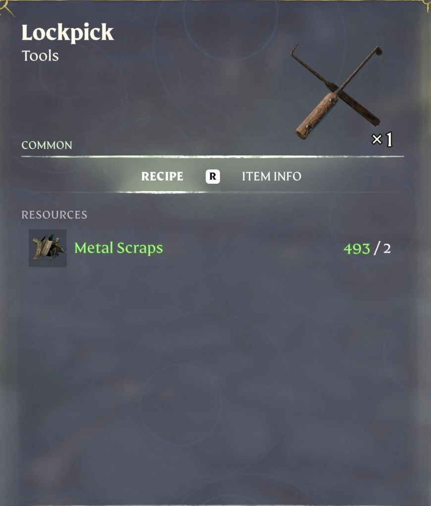The height and width of the screenshot is (506, 431).
Task: Click the required amount 2 number
Action: 387,249
